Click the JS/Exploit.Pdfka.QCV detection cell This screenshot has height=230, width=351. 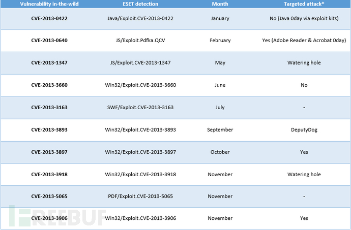click(140, 40)
